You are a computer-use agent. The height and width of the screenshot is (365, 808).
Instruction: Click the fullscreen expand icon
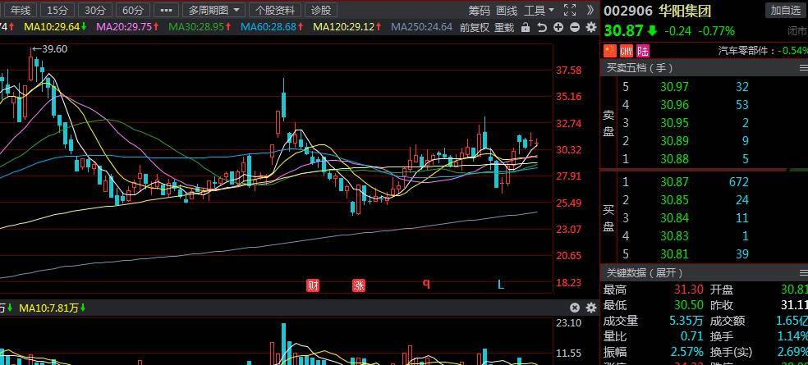tap(571, 10)
